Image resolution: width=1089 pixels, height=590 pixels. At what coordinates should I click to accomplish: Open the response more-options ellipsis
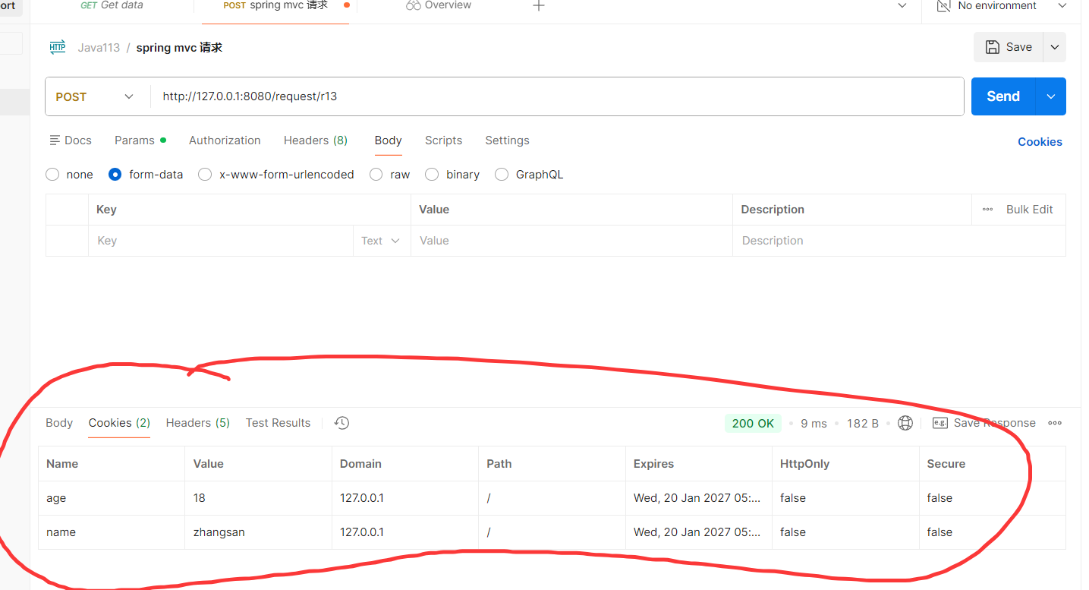tap(1054, 423)
